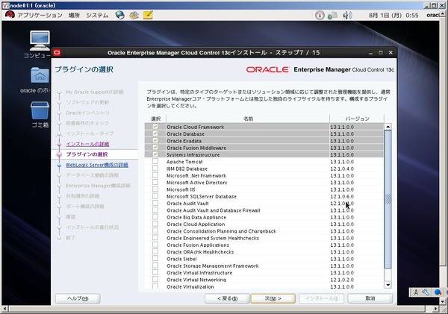This screenshot has width=448, height=314.
Task: Click the red Oracle icon in installer title bar
Action: pos(57,52)
